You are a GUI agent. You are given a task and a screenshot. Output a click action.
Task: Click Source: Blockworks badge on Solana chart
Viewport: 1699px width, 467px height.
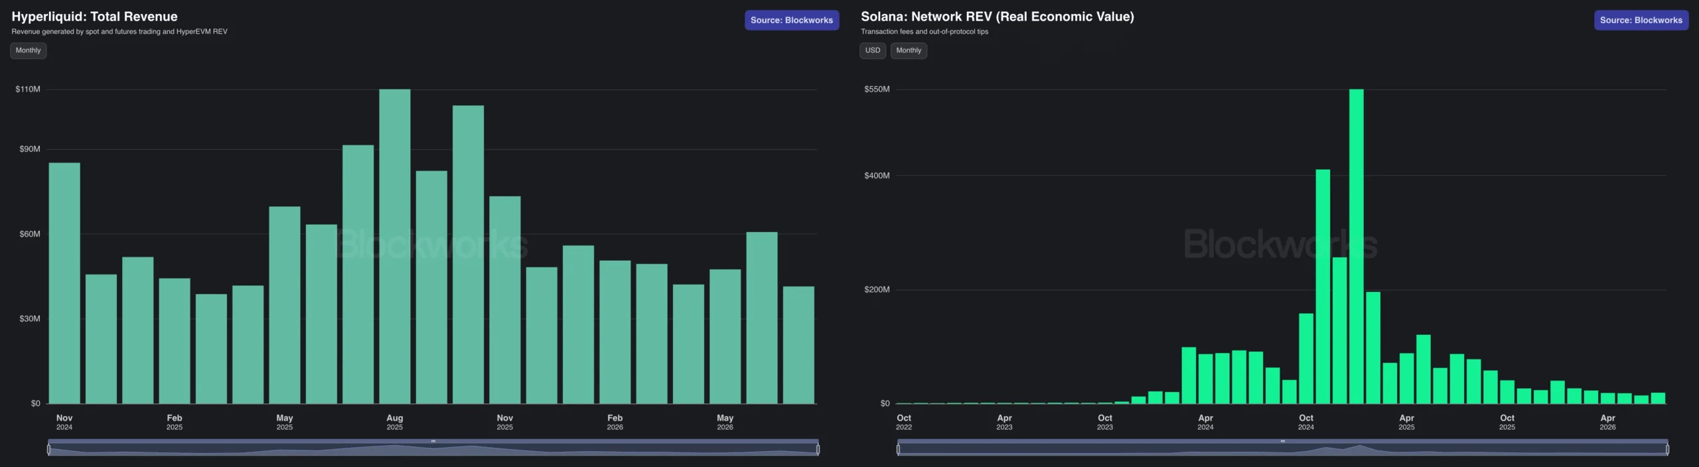[1641, 20]
